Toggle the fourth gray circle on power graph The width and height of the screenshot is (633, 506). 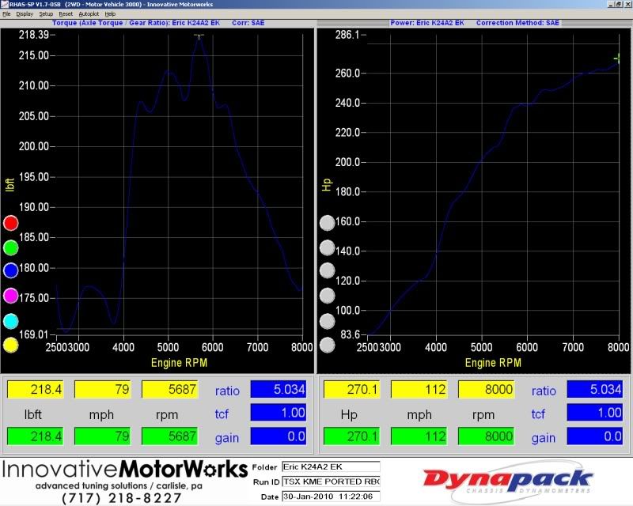point(327,296)
